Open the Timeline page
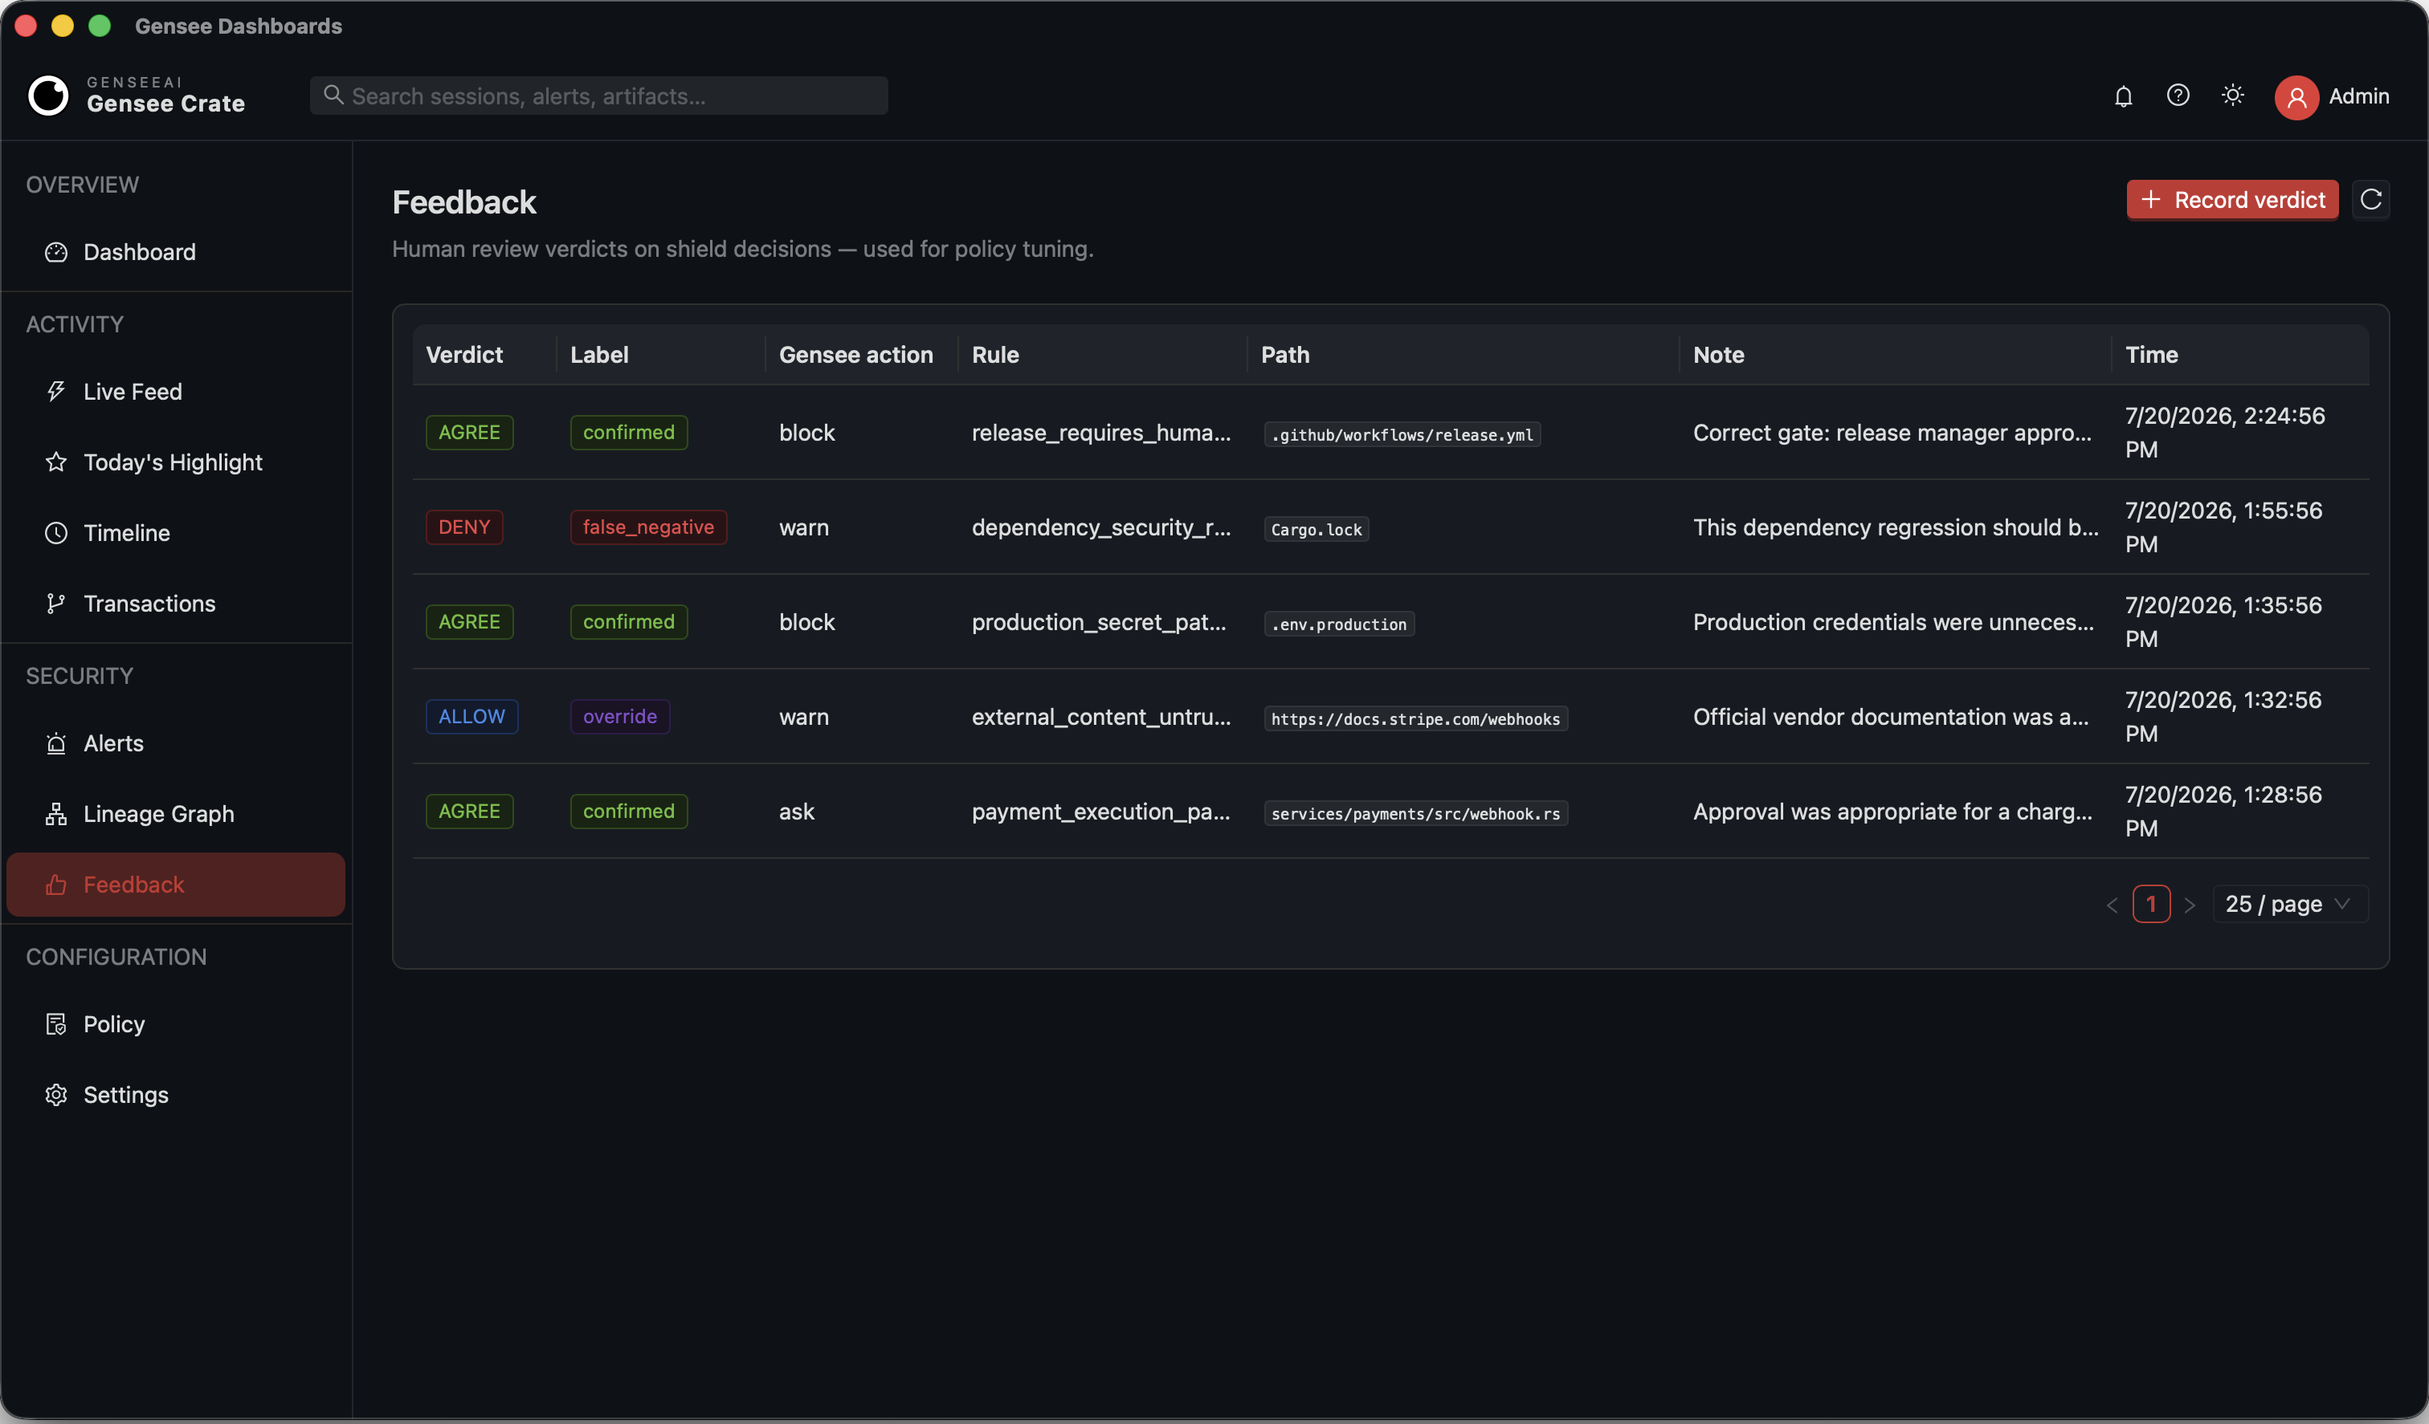This screenshot has height=1424, width=2429. pos(175,533)
